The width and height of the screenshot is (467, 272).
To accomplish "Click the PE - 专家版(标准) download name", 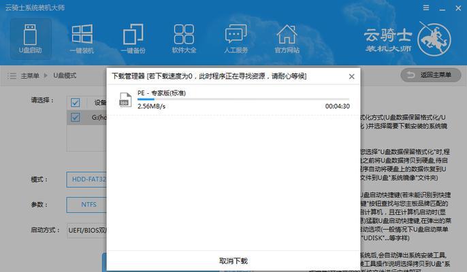I will pos(161,93).
